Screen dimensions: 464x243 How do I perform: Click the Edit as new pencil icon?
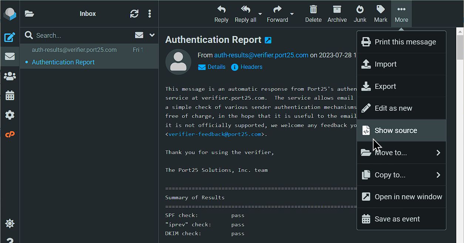click(x=366, y=108)
